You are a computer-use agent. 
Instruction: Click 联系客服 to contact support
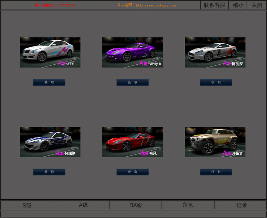(x=215, y=5)
